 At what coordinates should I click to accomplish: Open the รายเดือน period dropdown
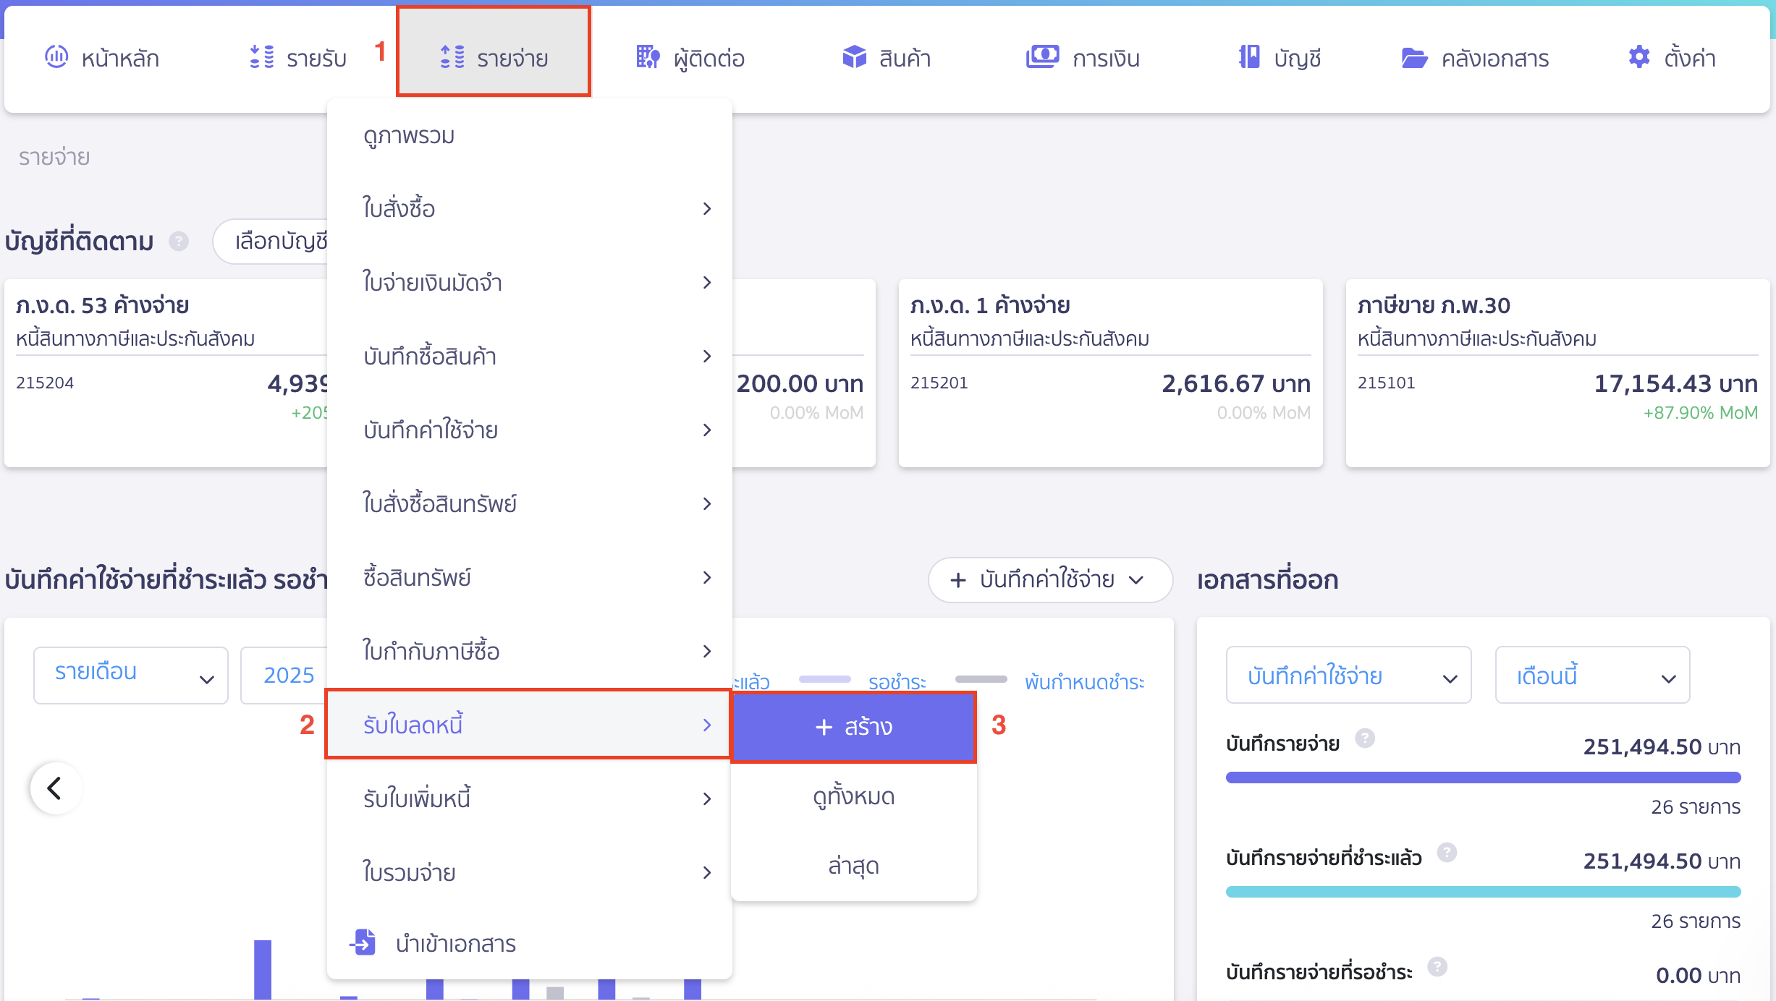coord(131,675)
